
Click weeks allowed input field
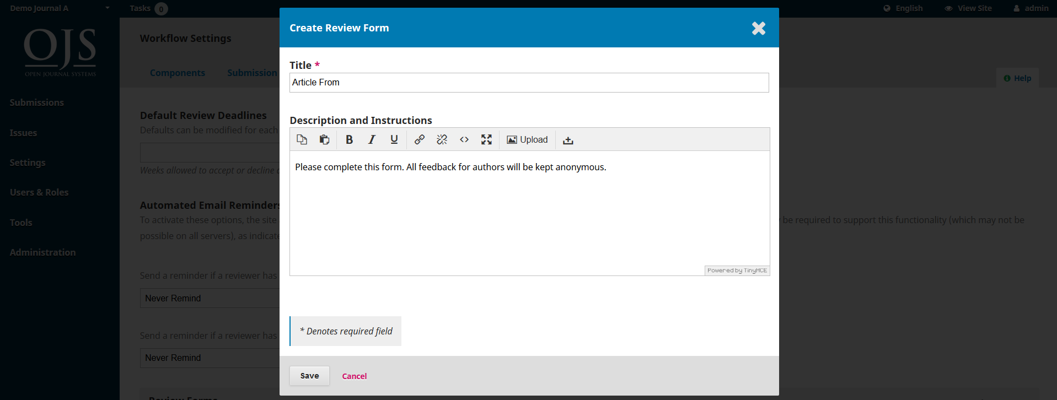coord(210,153)
